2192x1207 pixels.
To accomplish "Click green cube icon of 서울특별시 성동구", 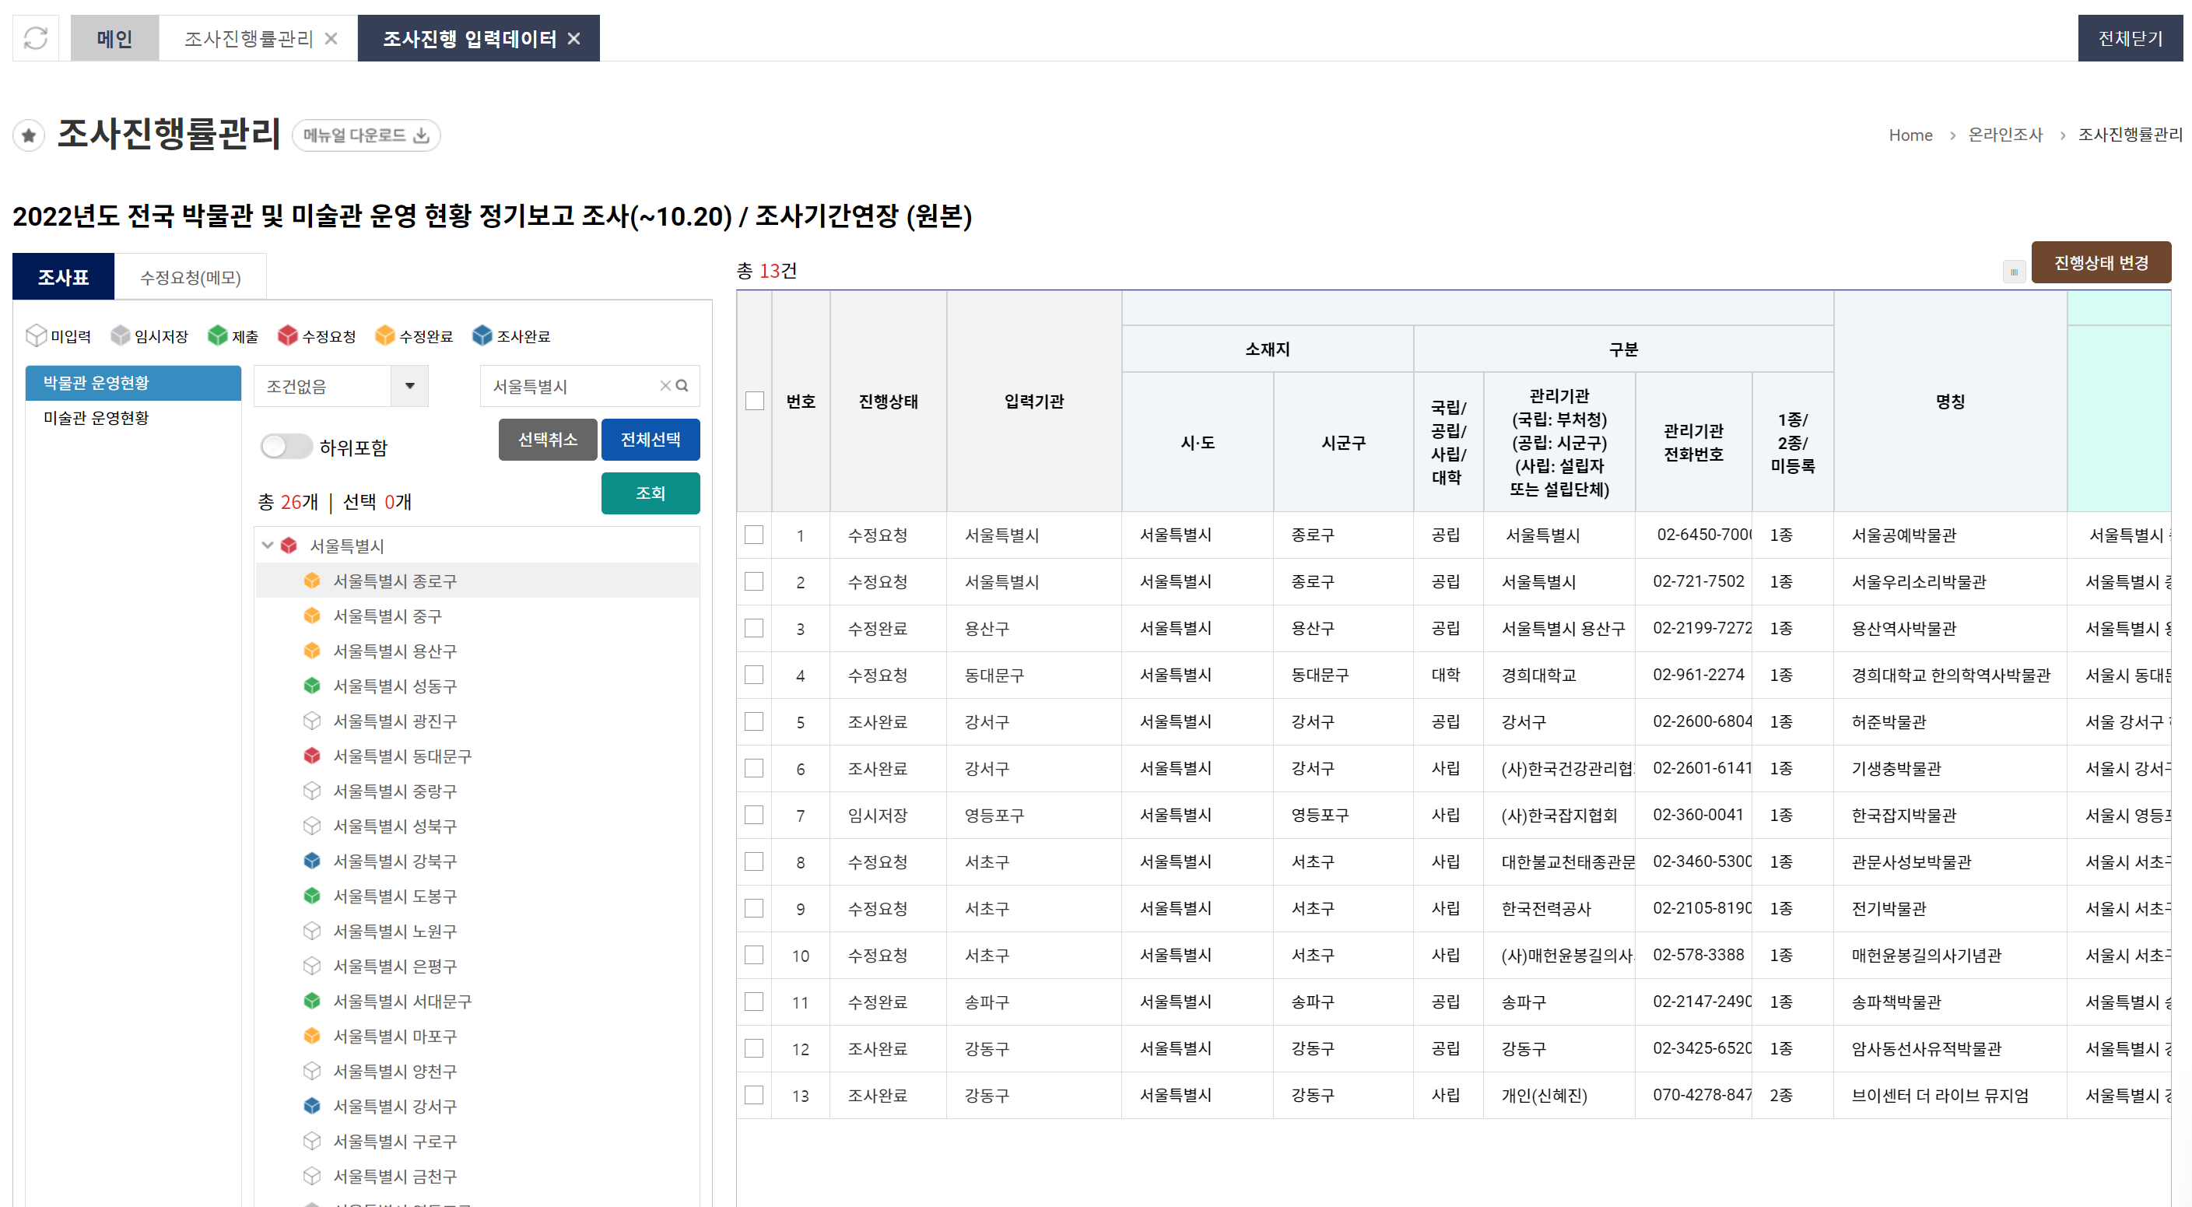I will point(312,686).
